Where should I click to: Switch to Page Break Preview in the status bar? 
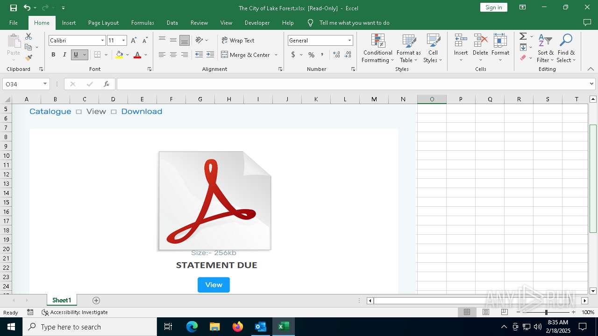point(505,312)
